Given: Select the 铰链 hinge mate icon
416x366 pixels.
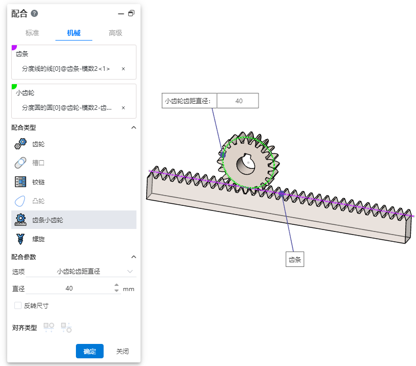Looking at the screenshot, I should [21, 182].
